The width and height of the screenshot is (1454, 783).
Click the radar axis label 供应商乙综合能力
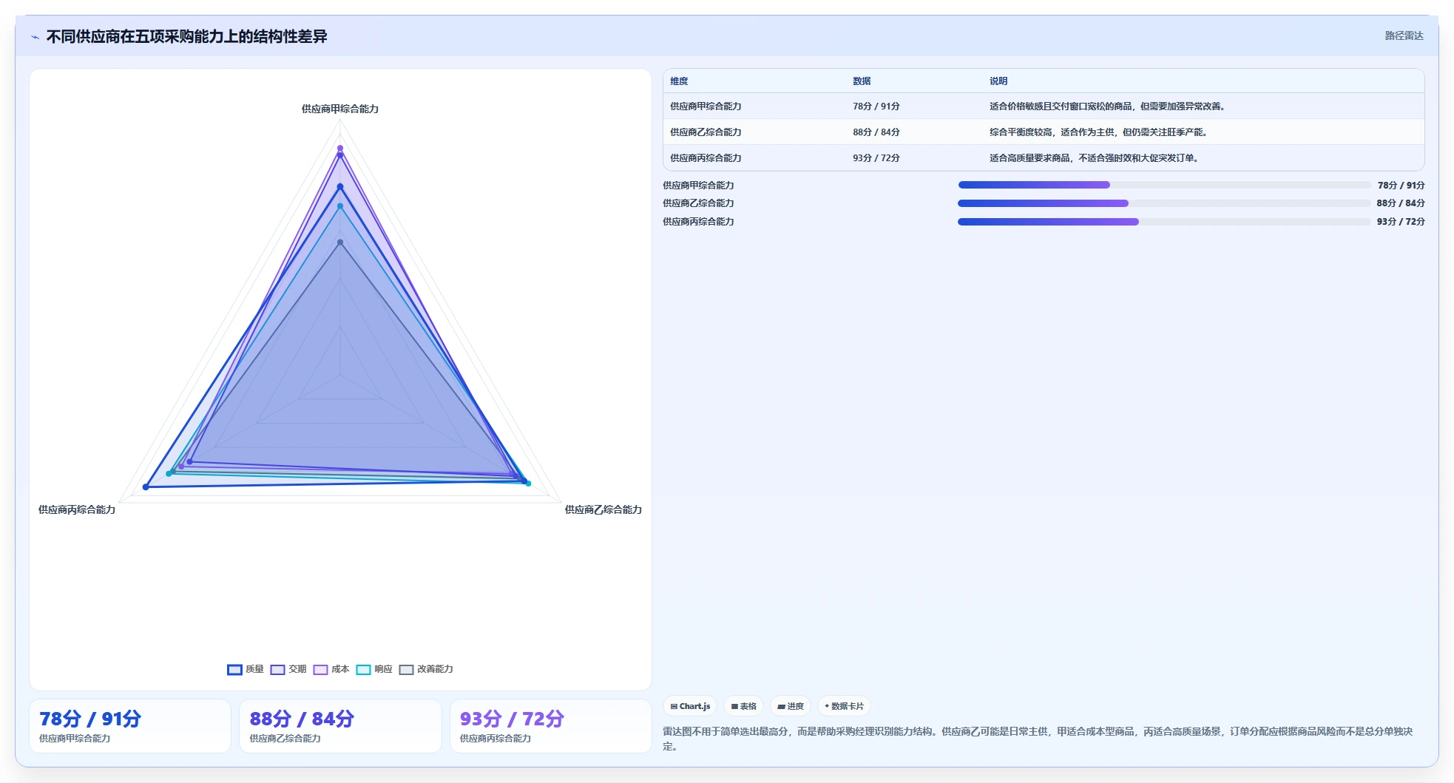603,509
